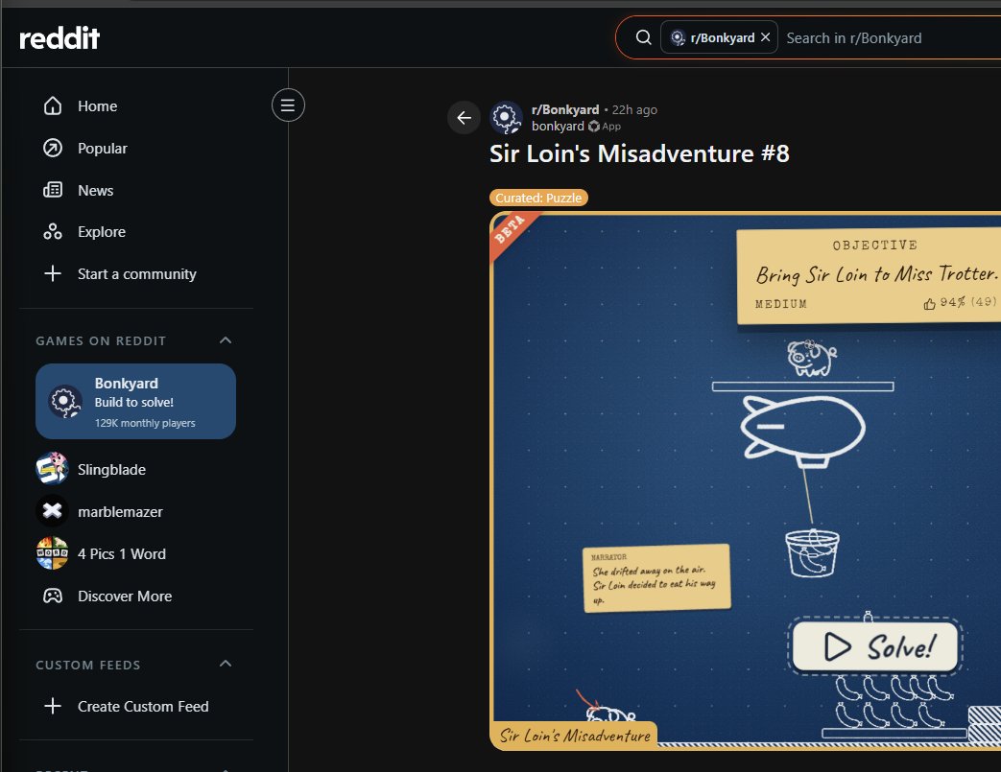This screenshot has width=1001, height=772.
Task: Remove the r/Bonkyard search filter
Action: (766, 37)
